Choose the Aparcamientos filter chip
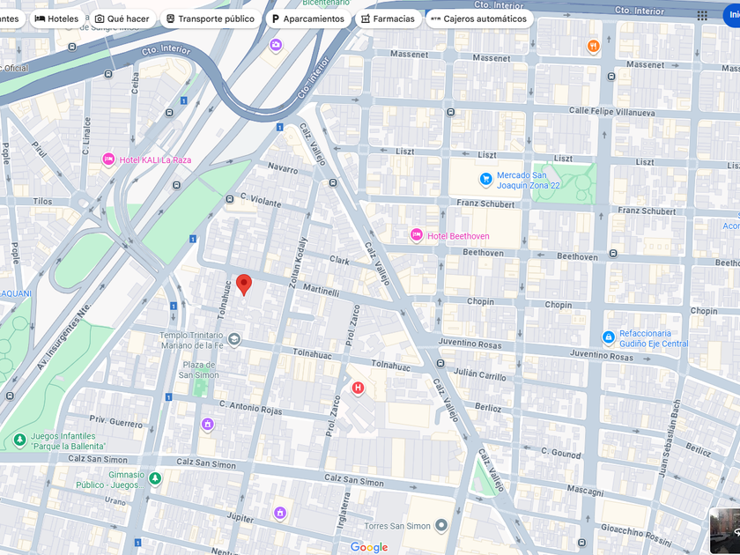740x555 pixels. point(308,18)
